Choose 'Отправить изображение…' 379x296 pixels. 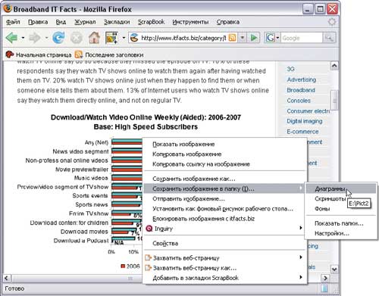tap(225, 199)
